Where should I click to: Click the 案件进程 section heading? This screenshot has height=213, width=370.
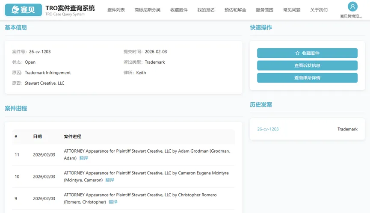point(16,108)
